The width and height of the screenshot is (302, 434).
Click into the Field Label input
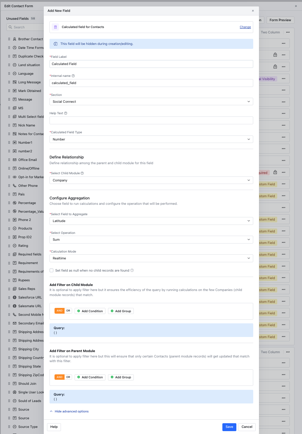[151, 64]
